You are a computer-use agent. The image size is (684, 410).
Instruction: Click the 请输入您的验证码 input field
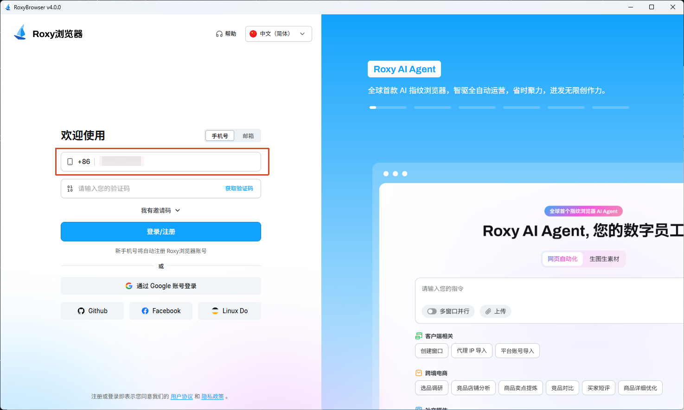161,189
